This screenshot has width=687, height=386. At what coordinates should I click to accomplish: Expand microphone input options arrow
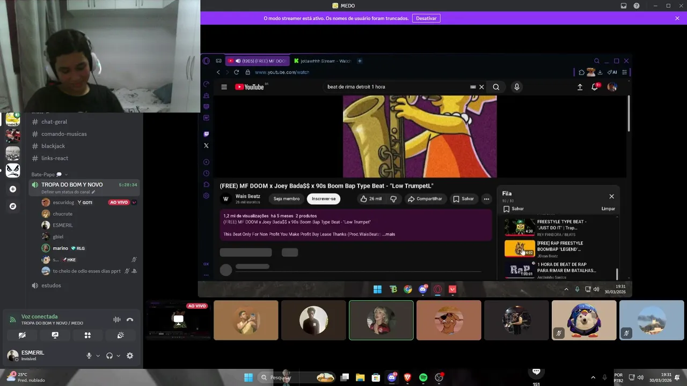[98, 355]
